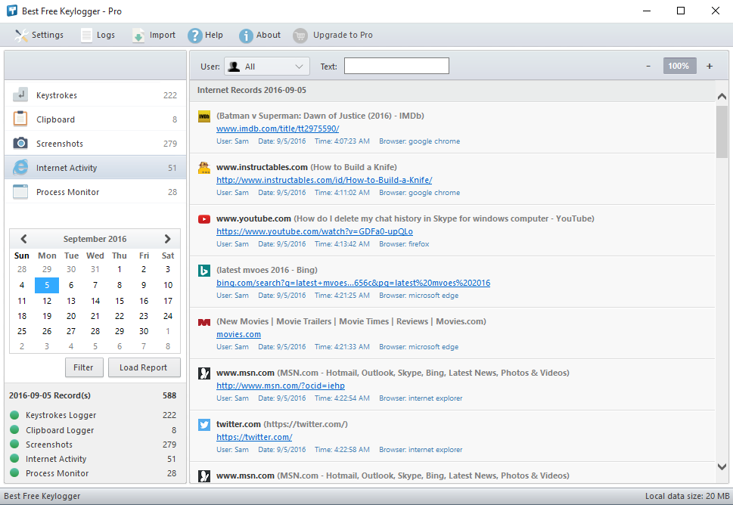Select September 5 in the calendar
The image size is (733, 505).
point(47,285)
